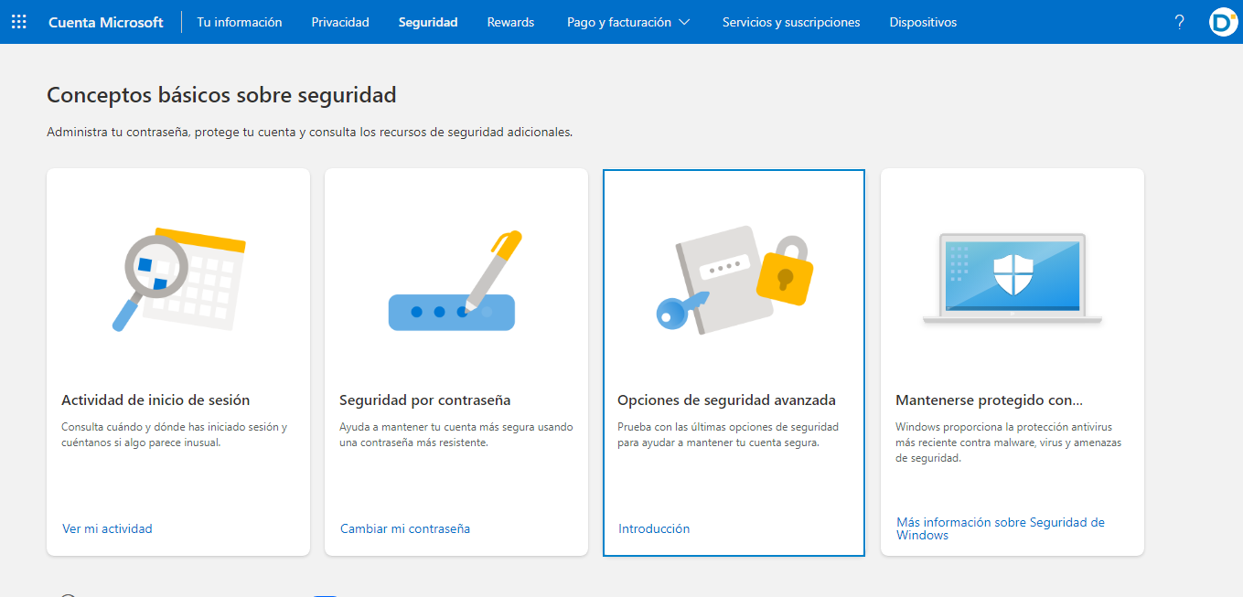Click the Ayuda a mantener tu cuenta description

[x=456, y=434]
